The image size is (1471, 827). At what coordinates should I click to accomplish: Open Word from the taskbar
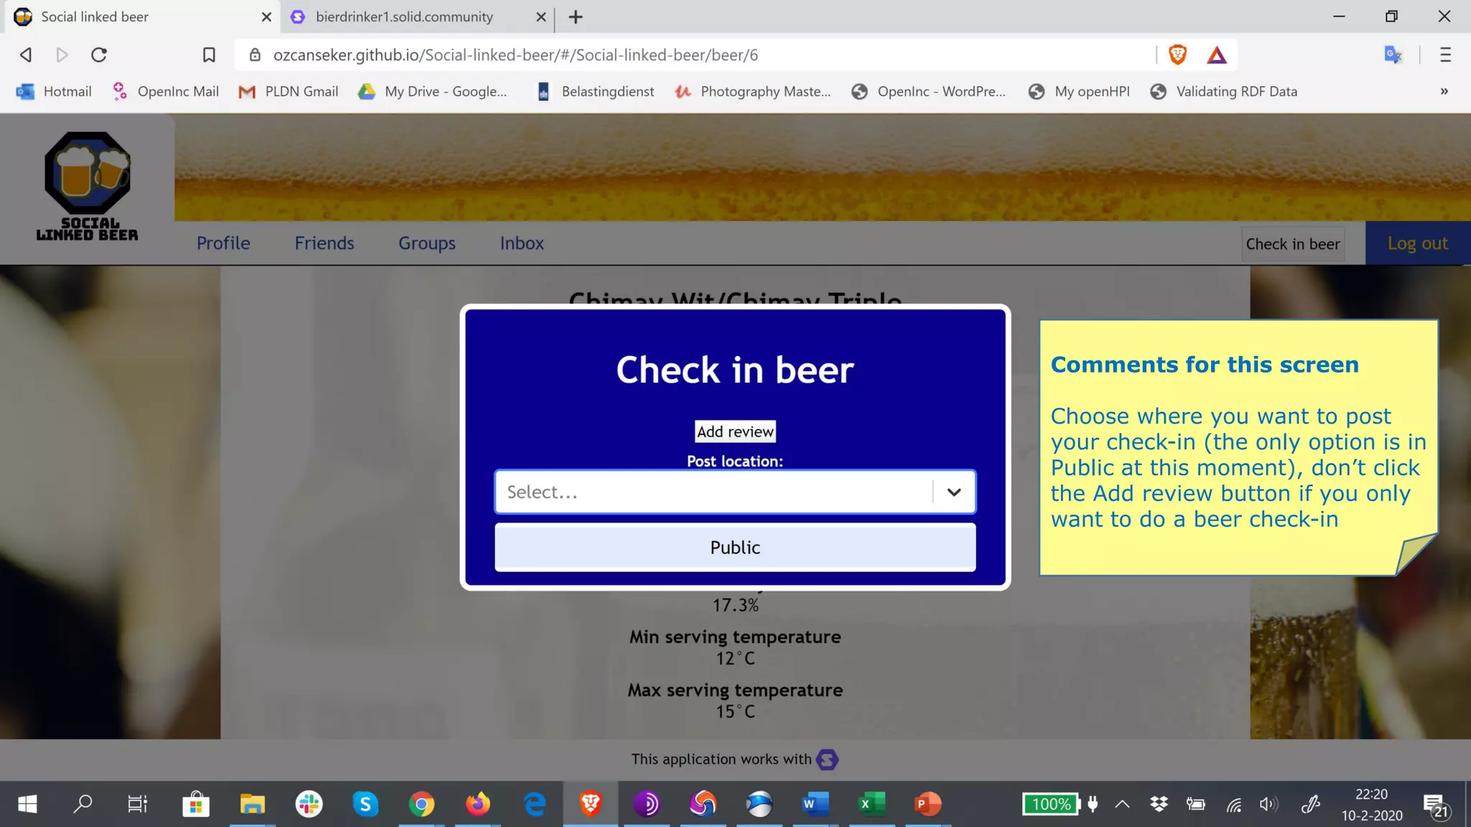815,804
